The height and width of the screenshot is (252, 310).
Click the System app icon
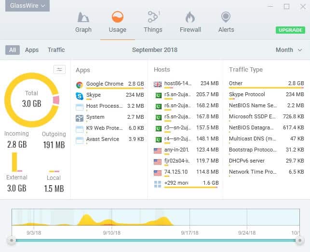(80, 118)
